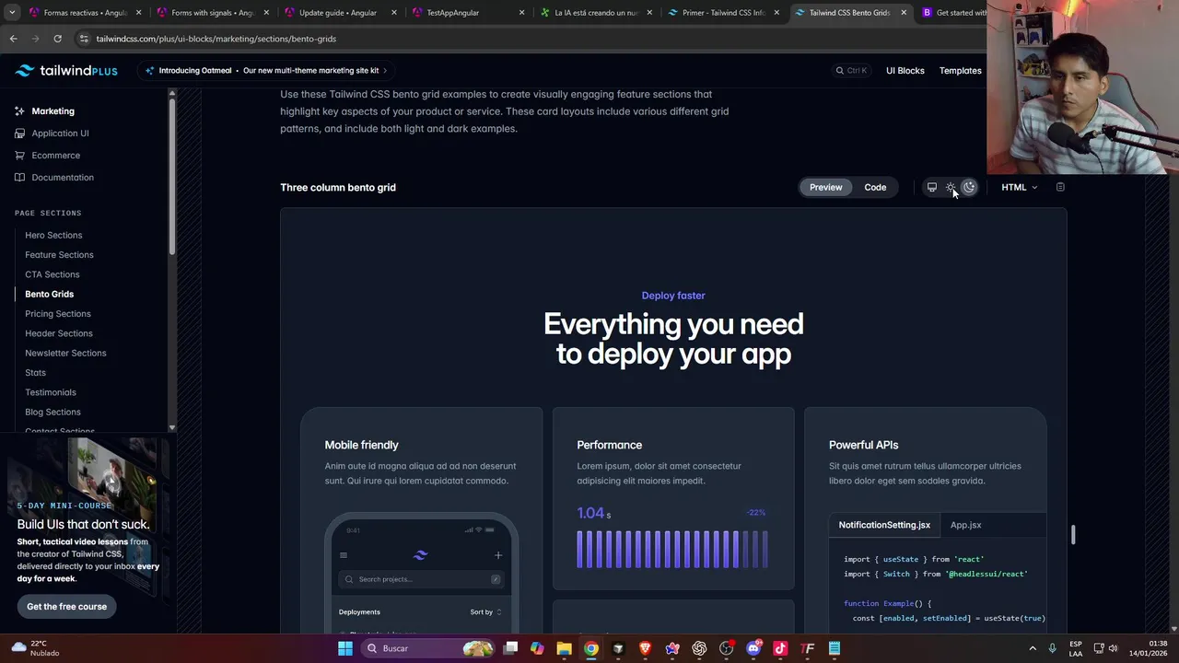
Task: Open Feature Sections page
Action: pos(59,255)
